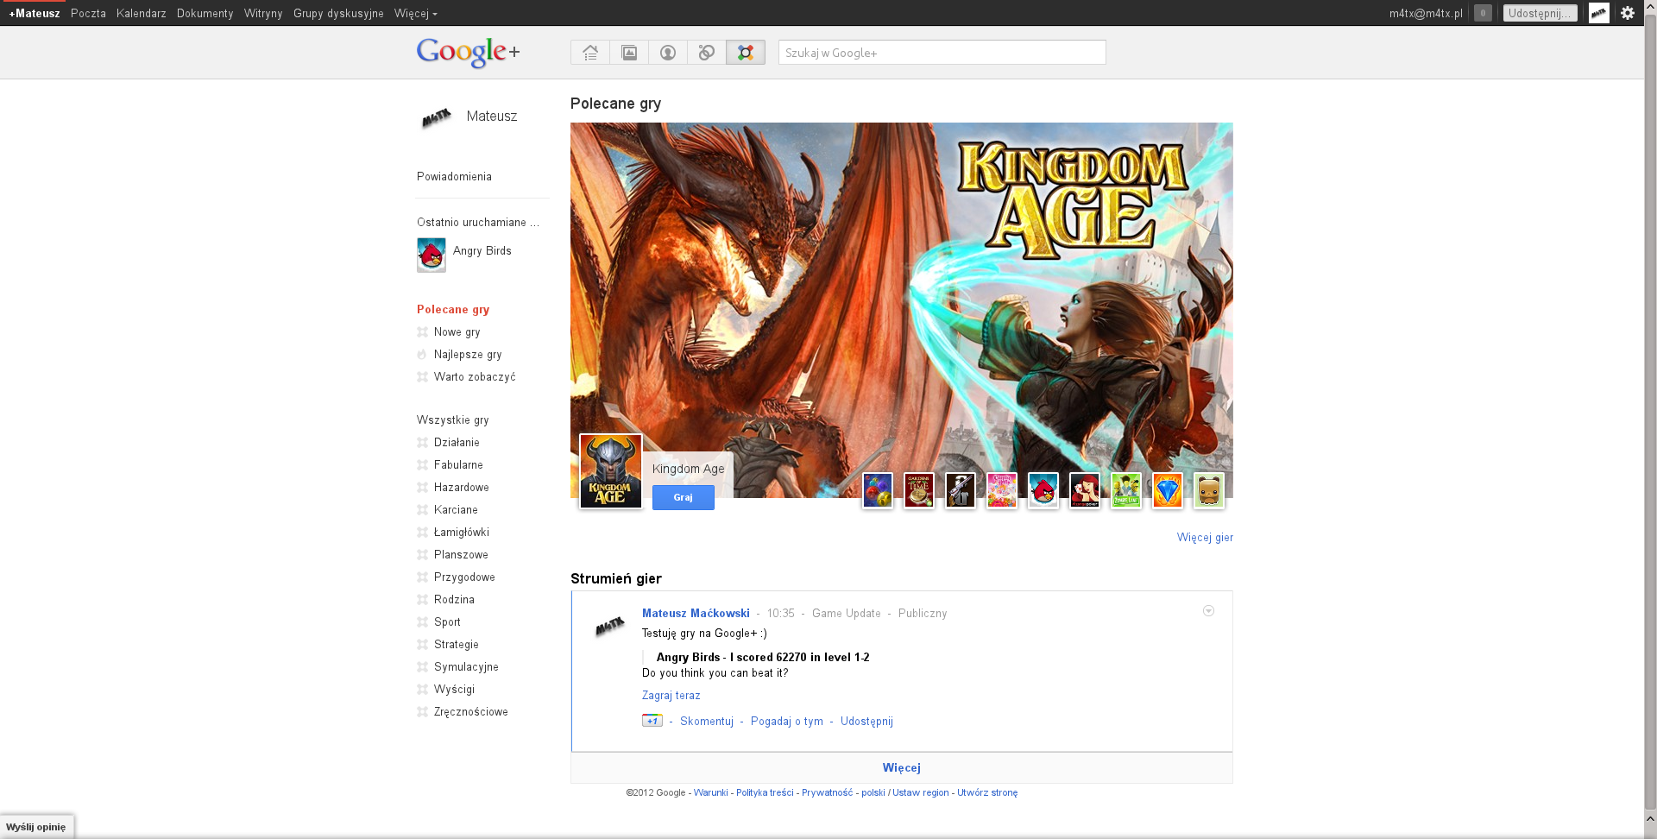The height and width of the screenshot is (839, 1657).
Task: Open Powiadomienia in the sidebar
Action: (454, 176)
